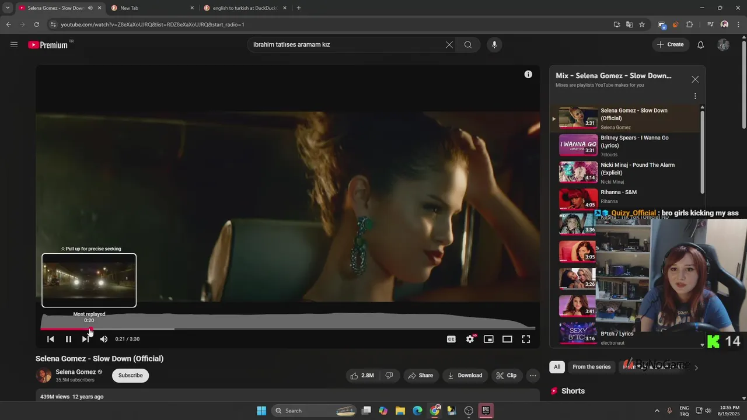747x420 pixels.
Task: View site information icon
Action: (x=53, y=24)
